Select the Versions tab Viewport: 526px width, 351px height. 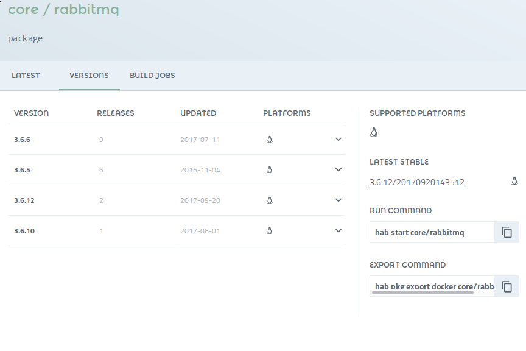tap(89, 75)
